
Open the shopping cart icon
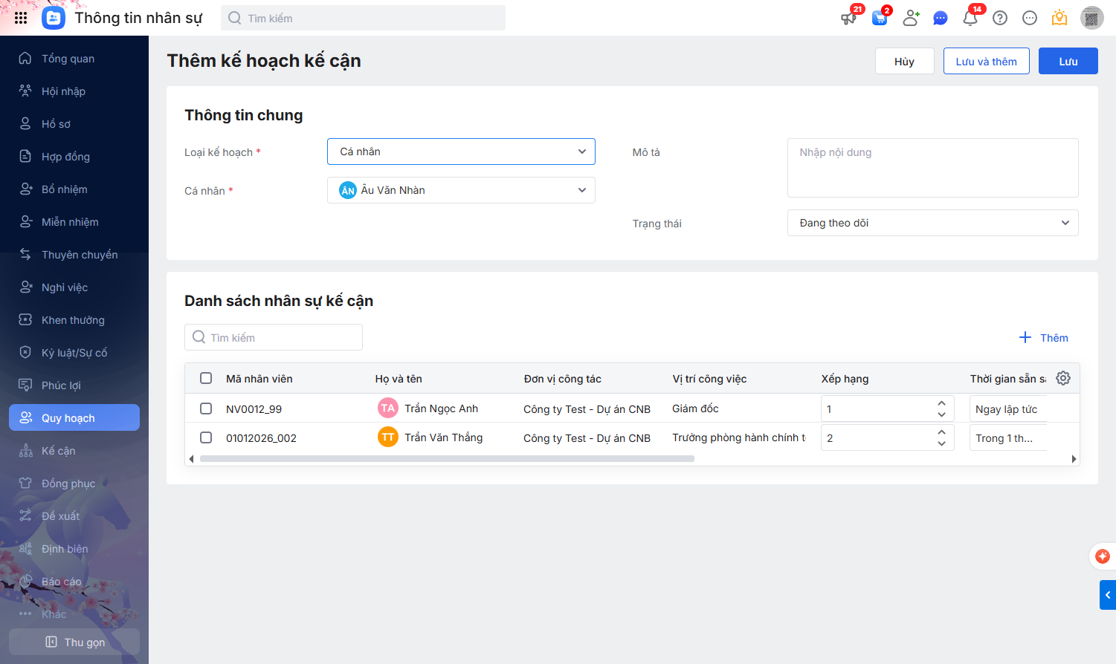[x=880, y=18]
